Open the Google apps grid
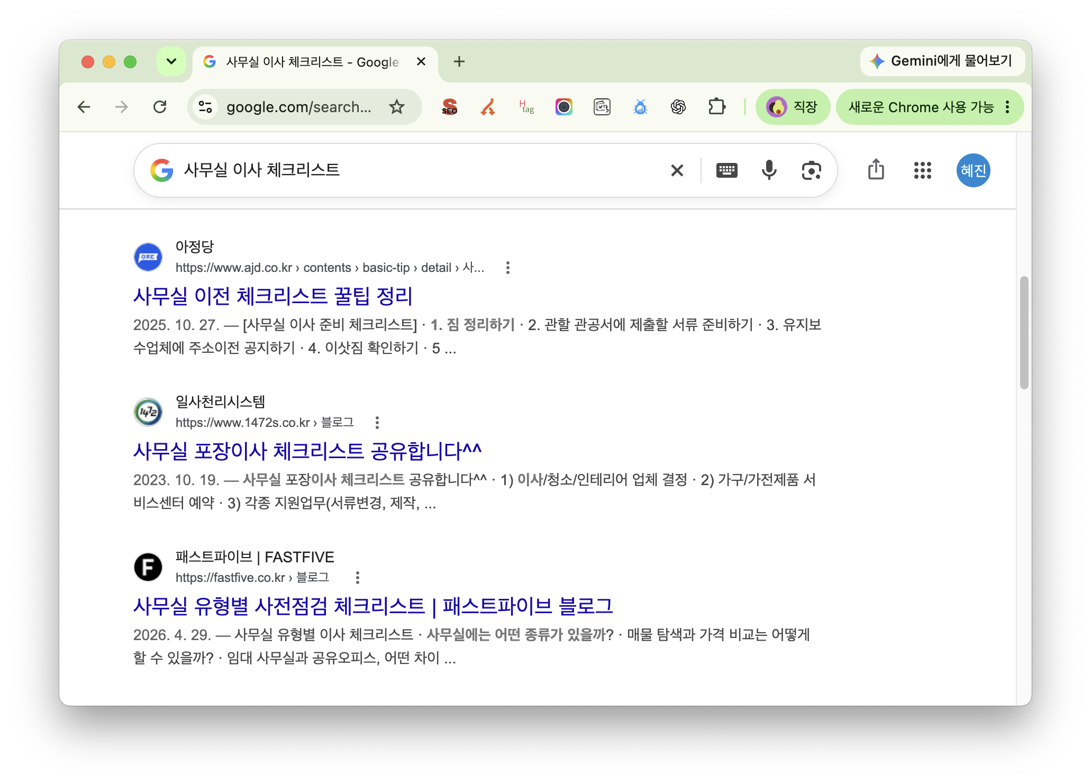The image size is (1091, 784). coord(923,170)
